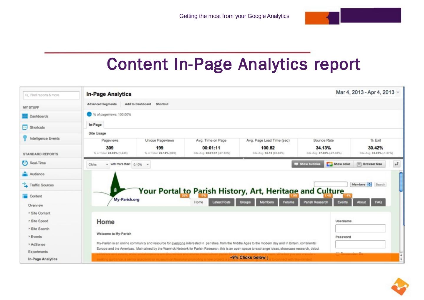Click the Shortcut button
424x300 pixels.
(x=162, y=104)
